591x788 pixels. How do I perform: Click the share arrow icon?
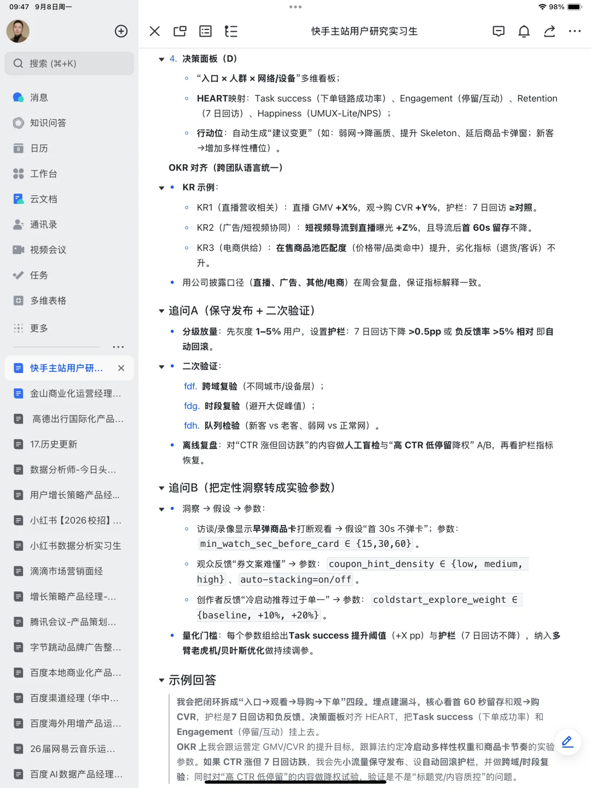tap(549, 31)
